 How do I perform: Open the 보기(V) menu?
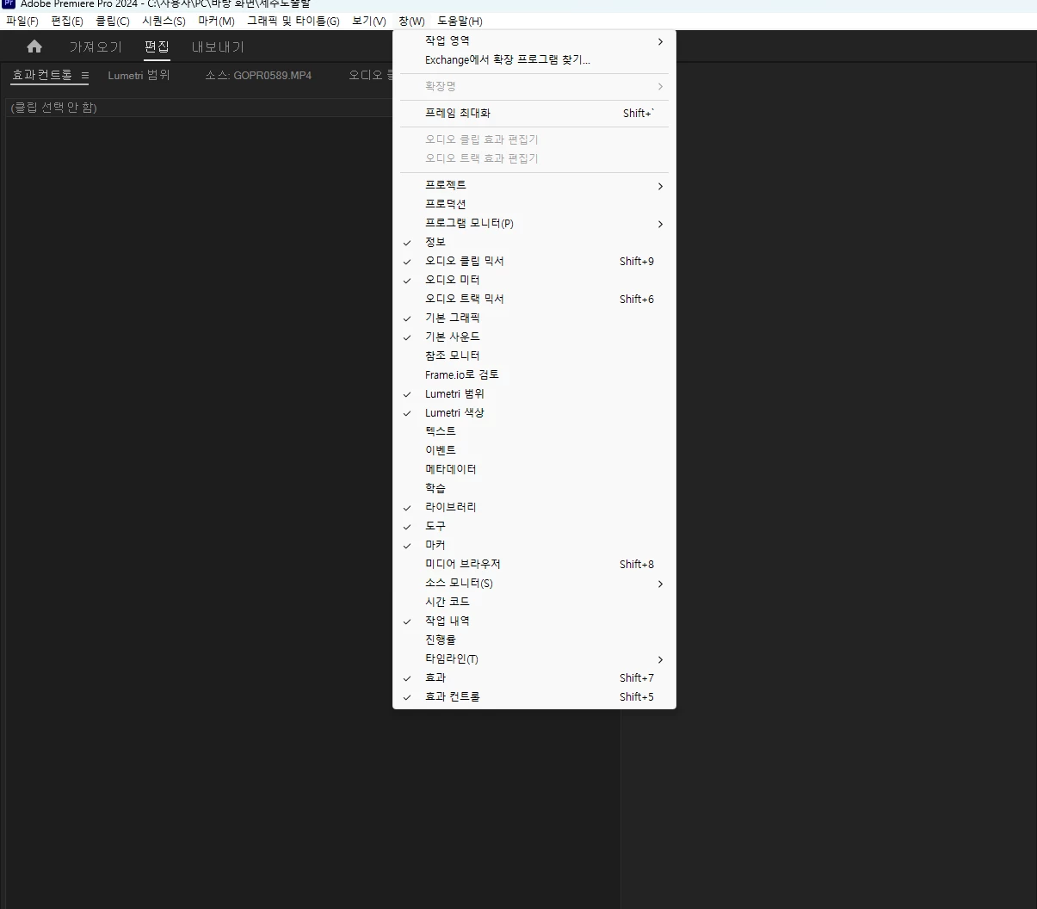[x=369, y=21]
